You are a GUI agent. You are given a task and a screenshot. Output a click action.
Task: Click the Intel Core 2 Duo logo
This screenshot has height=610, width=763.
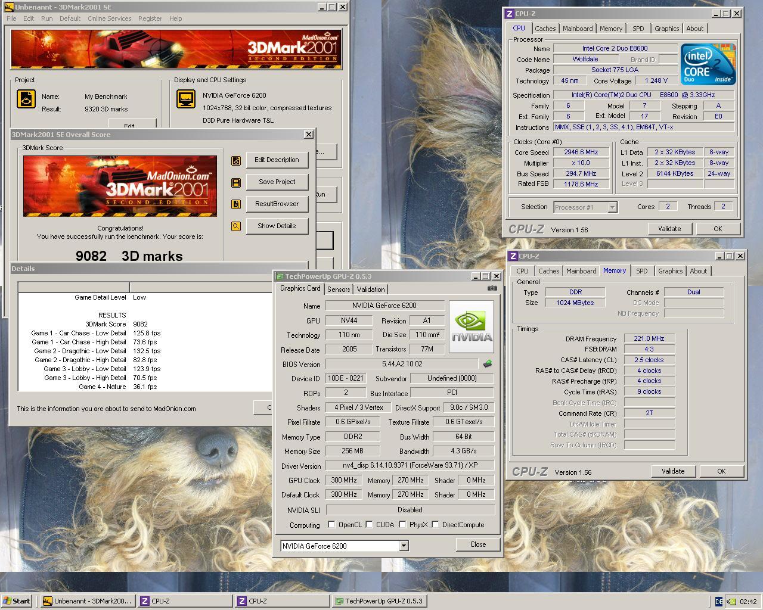click(708, 64)
